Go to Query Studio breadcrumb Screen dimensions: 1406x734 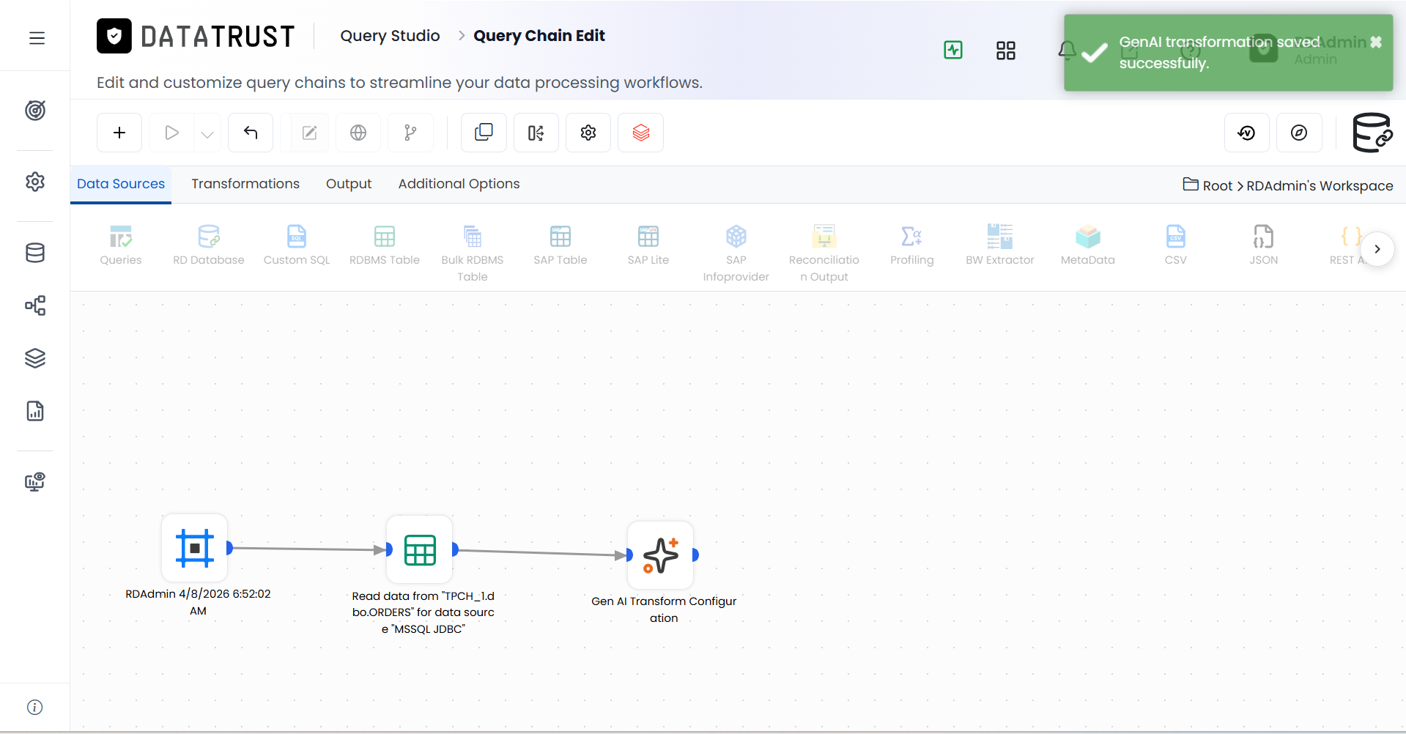(390, 36)
